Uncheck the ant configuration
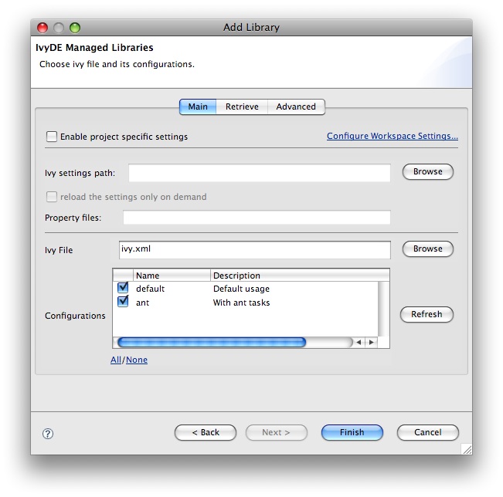This screenshot has width=503, height=497. pos(123,303)
